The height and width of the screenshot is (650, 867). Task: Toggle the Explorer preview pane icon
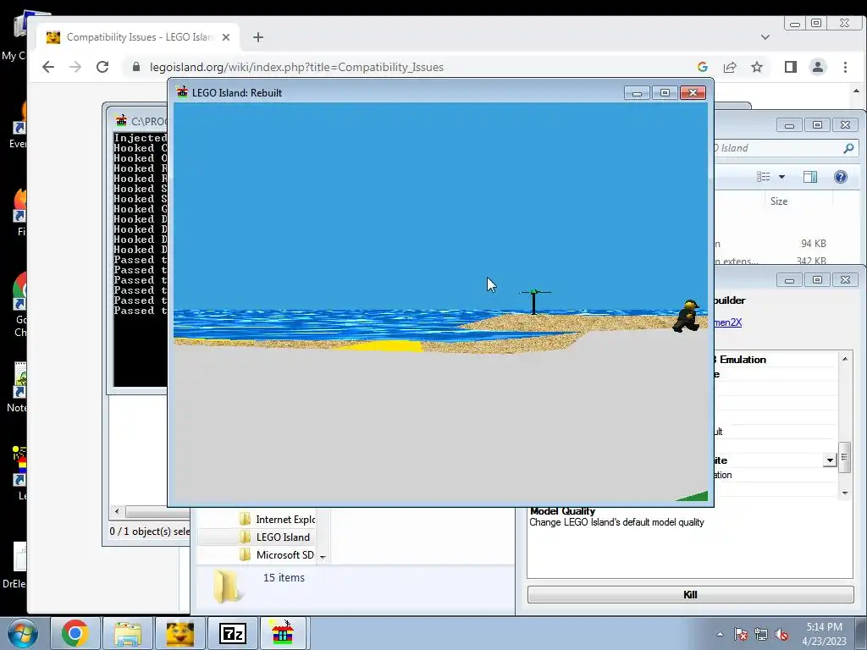coord(810,177)
